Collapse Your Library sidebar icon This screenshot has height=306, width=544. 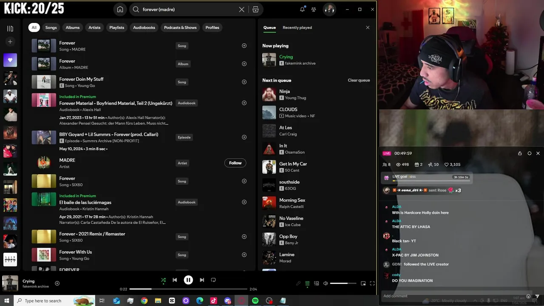pos(10,28)
